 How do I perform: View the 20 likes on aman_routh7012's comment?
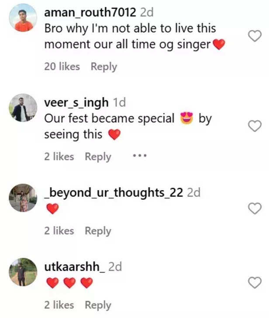coord(62,67)
